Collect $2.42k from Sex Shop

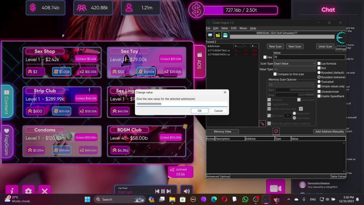coord(86,59)
